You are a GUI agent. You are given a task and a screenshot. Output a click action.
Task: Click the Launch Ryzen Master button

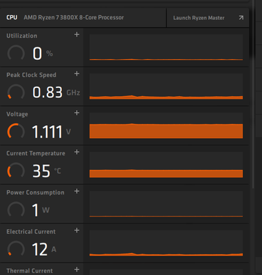pyautogui.click(x=208, y=18)
